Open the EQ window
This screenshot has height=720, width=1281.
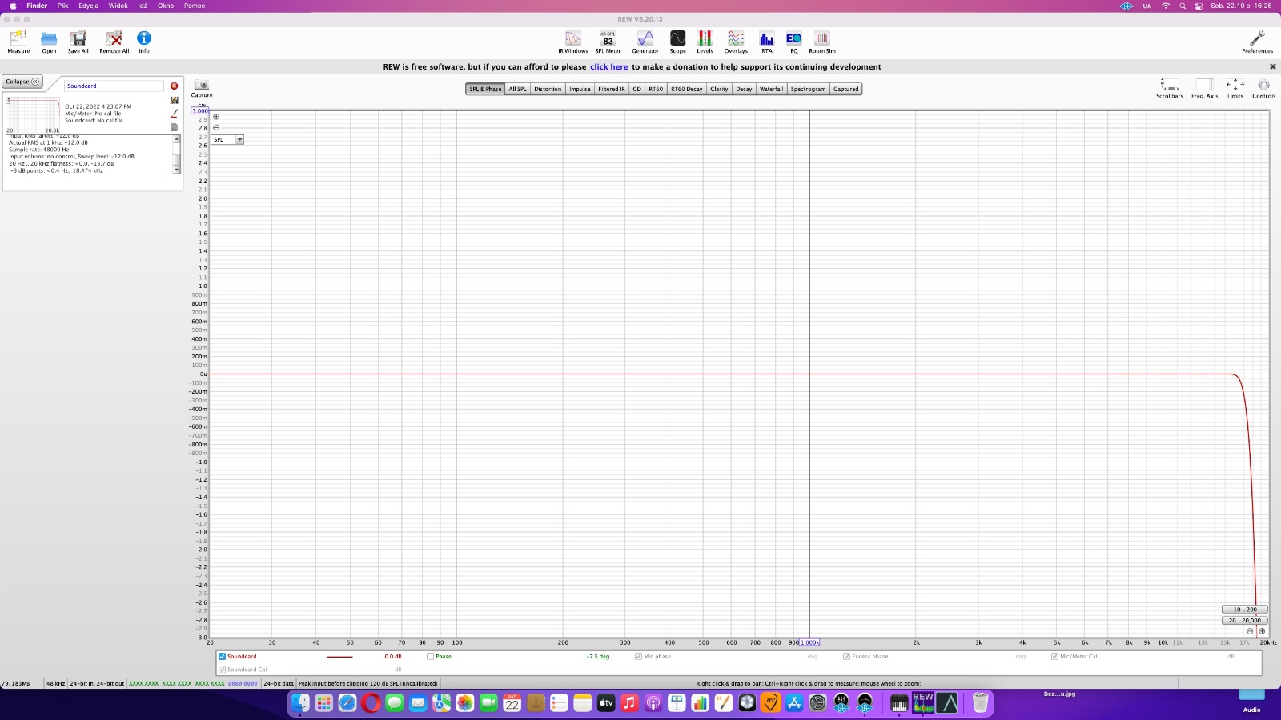coord(794,42)
